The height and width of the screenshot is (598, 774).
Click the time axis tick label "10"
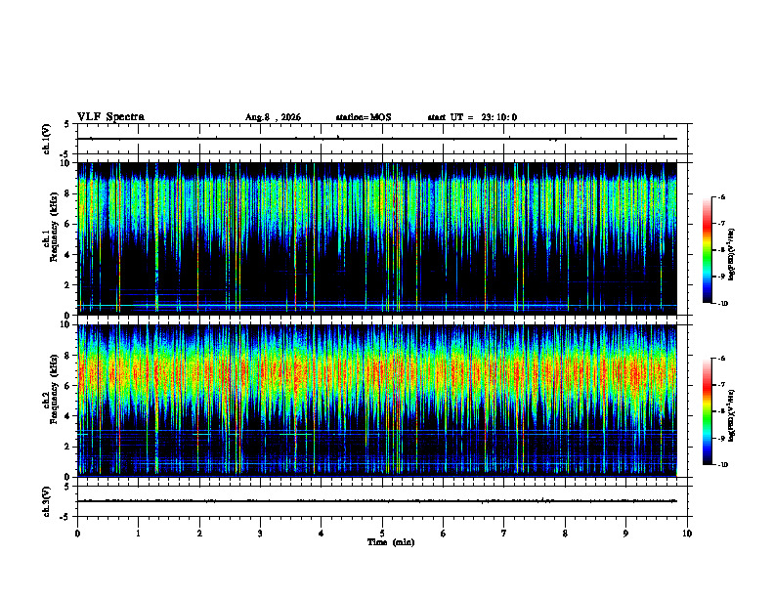click(687, 534)
